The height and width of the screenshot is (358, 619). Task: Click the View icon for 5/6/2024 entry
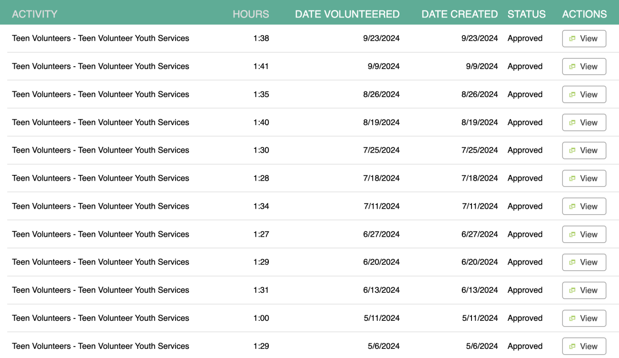(x=573, y=347)
